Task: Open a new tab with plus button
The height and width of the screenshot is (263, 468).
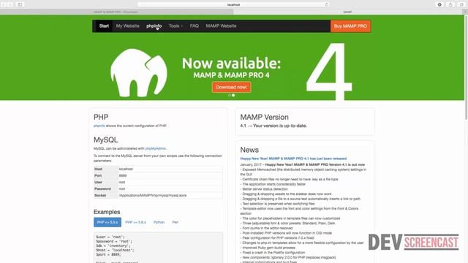Action: (465, 12)
